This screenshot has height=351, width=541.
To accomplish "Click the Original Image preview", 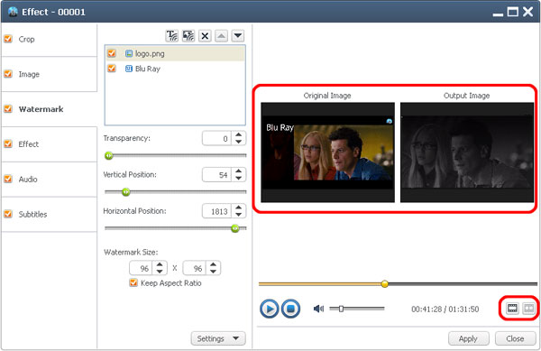I will [x=328, y=152].
